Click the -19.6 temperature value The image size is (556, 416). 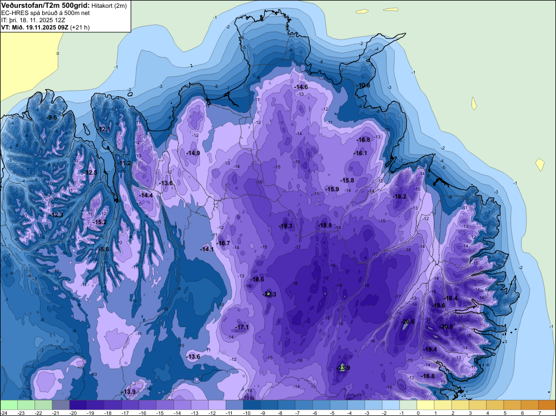pyautogui.click(x=438, y=305)
